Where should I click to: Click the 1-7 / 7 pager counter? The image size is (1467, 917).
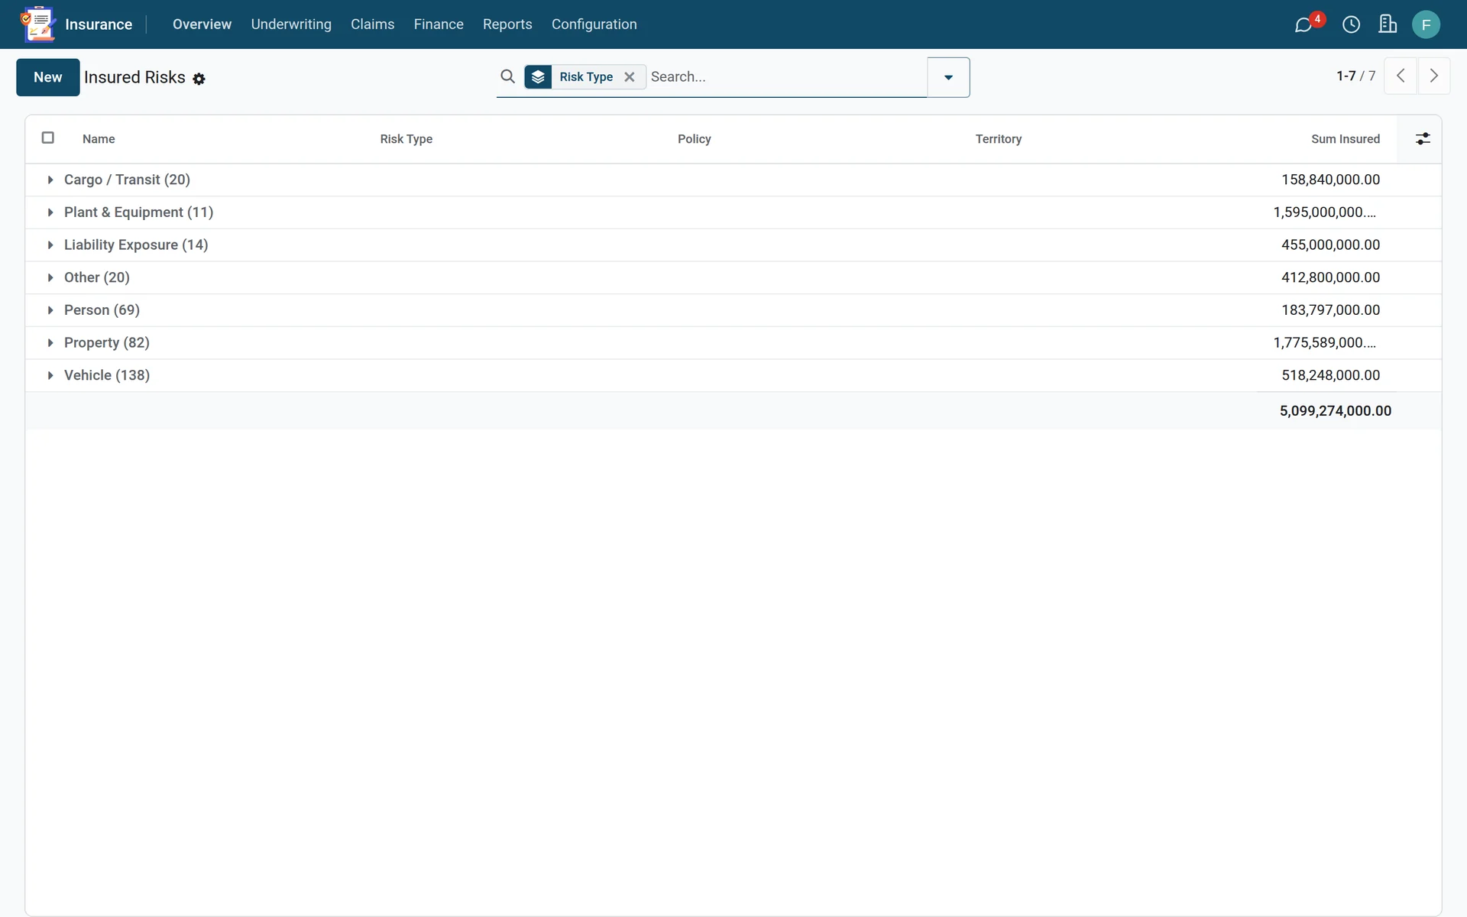click(1355, 76)
